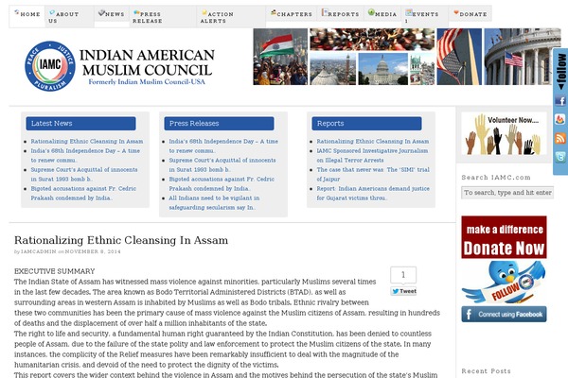Click the orange RSS feed icon
Image resolution: width=568 pixels, height=378 pixels.
(x=560, y=138)
